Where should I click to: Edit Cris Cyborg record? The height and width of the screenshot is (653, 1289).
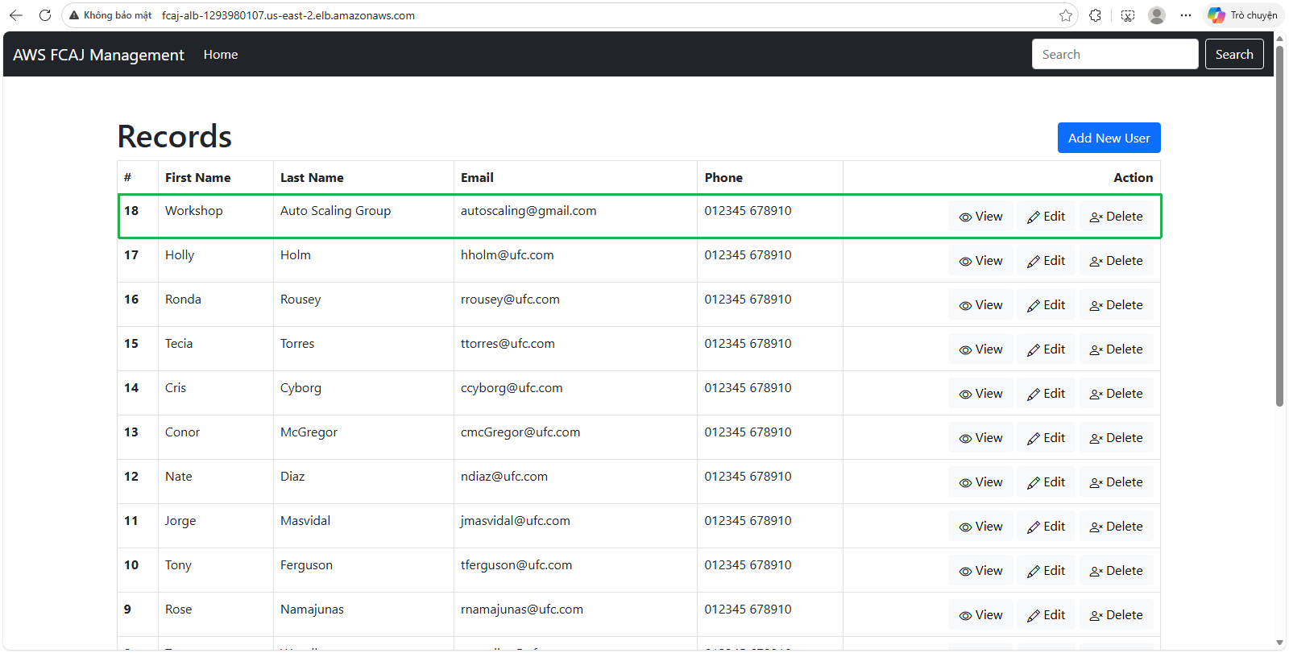(x=1046, y=394)
